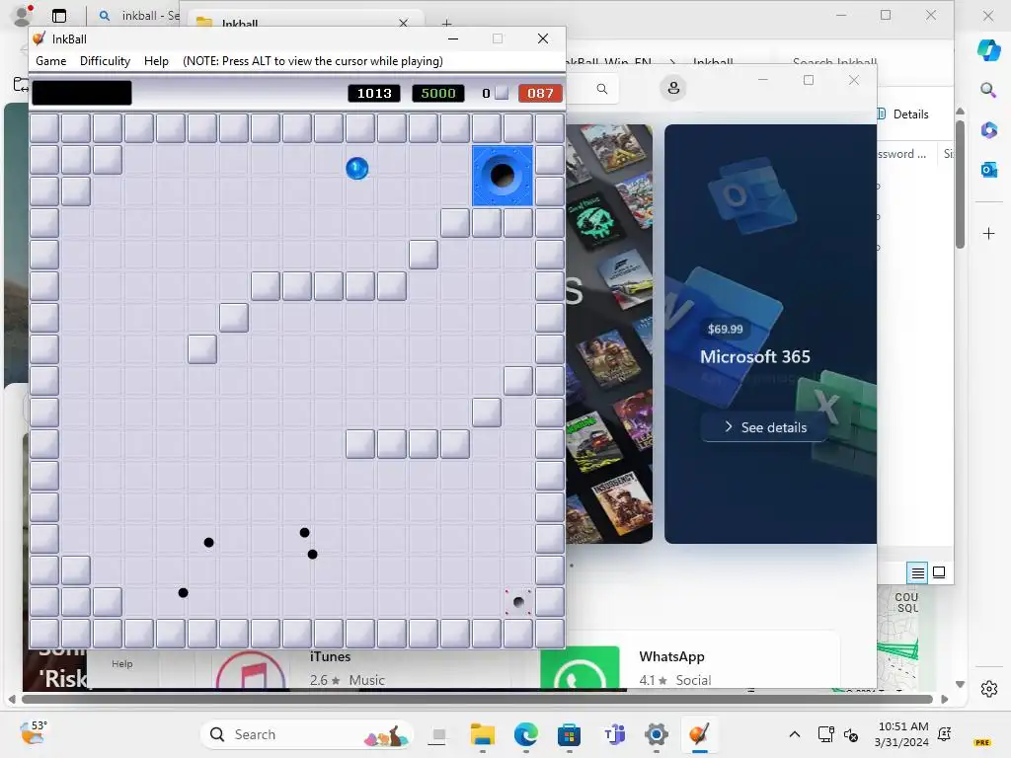Open the weather widget showing 53°
The width and height of the screenshot is (1011, 758).
(33, 733)
